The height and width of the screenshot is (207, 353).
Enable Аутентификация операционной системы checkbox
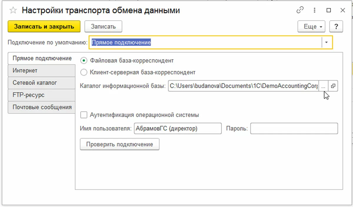[84, 115]
